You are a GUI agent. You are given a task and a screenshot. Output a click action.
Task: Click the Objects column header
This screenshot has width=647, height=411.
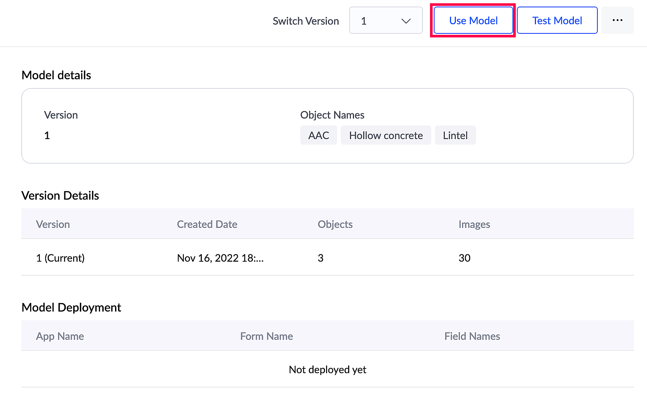pos(335,224)
